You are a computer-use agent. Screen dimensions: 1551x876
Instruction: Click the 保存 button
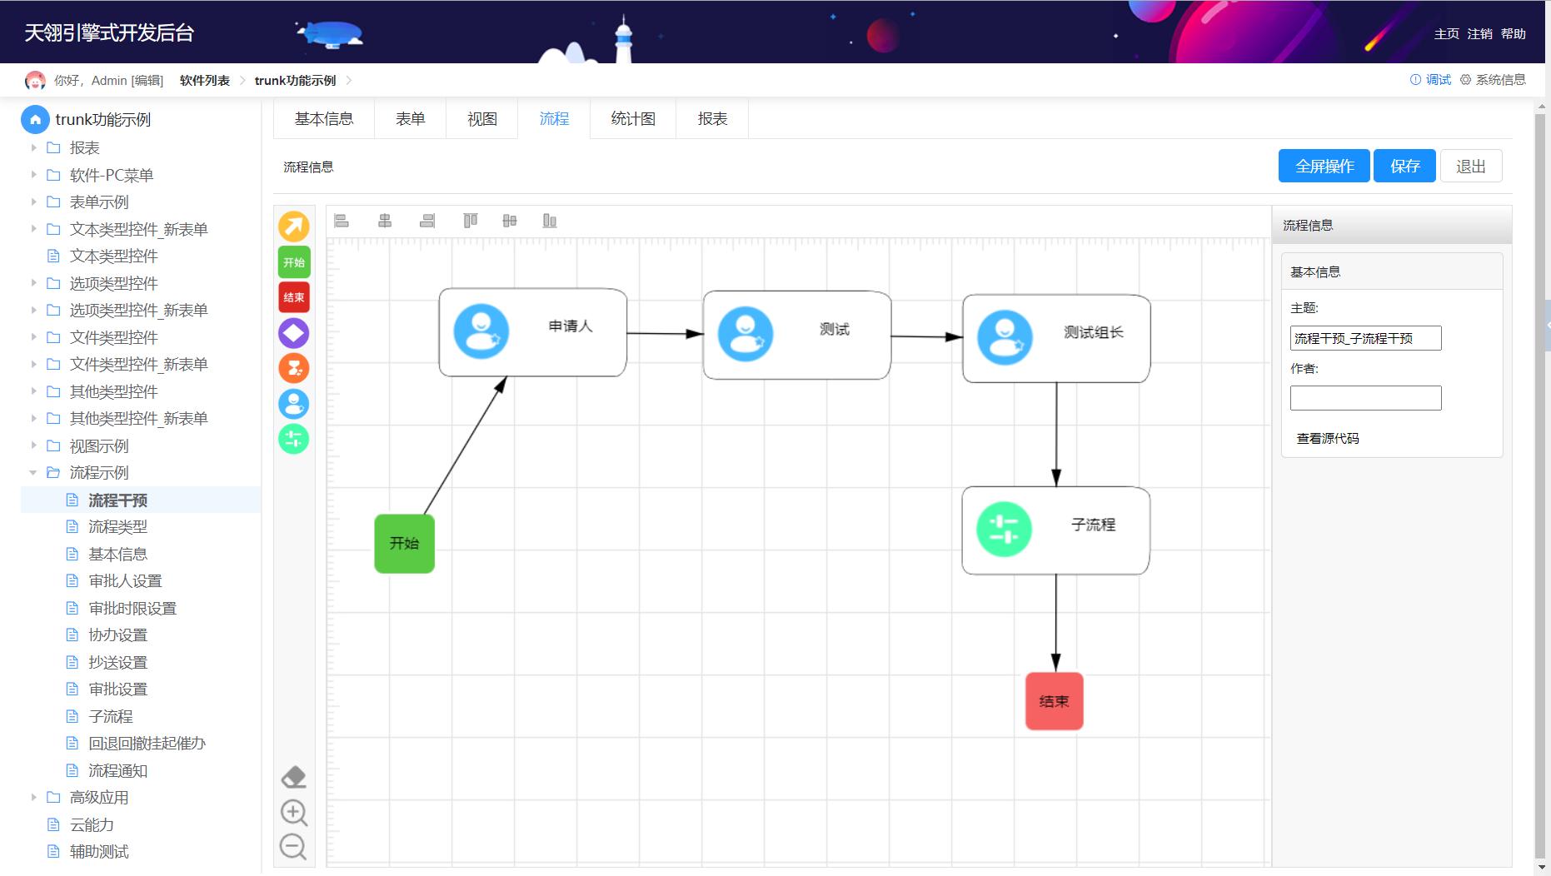coord(1404,167)
